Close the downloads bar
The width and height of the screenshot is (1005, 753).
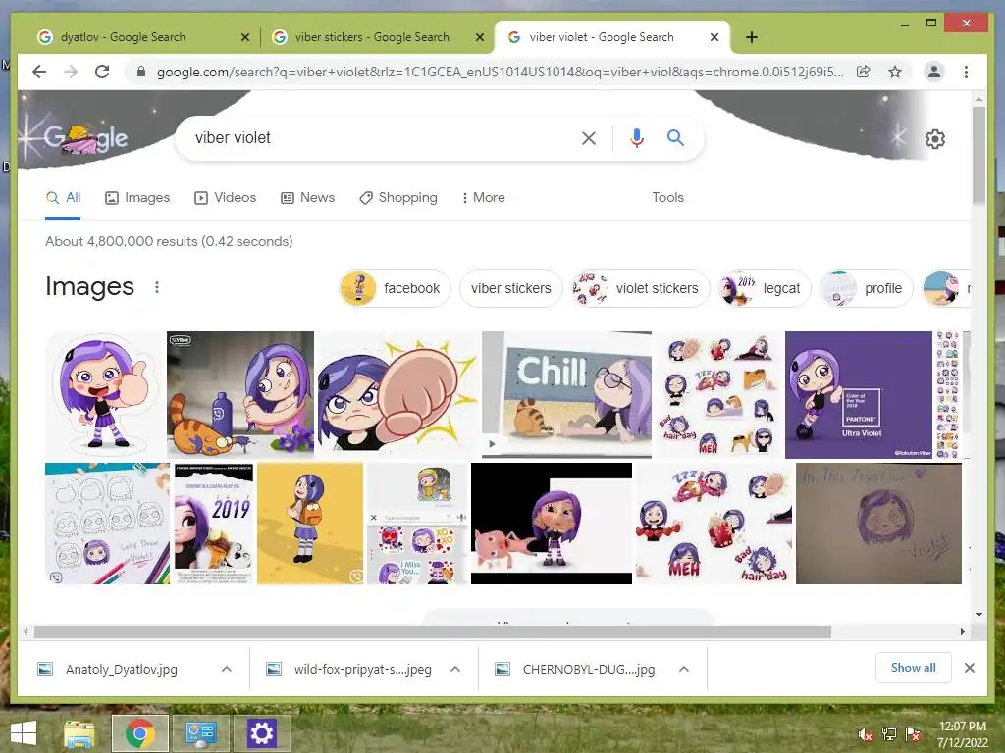pyautogui.click(x=969, y=668)
